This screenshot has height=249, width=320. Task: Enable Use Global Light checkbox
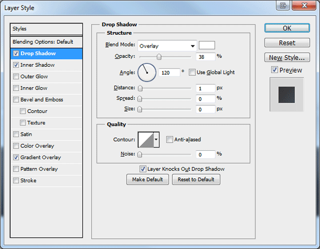click(x=192, y=72)
